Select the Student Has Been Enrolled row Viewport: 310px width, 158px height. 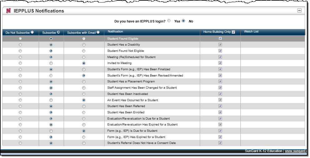coord(126,112)
